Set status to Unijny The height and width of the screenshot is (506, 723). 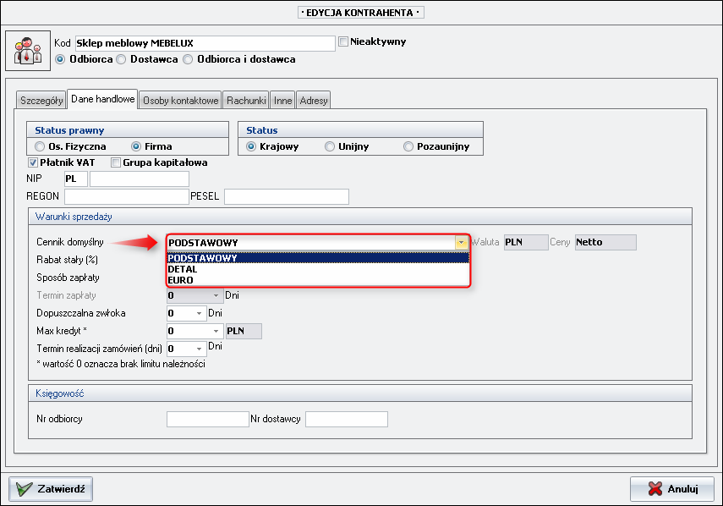330,146
